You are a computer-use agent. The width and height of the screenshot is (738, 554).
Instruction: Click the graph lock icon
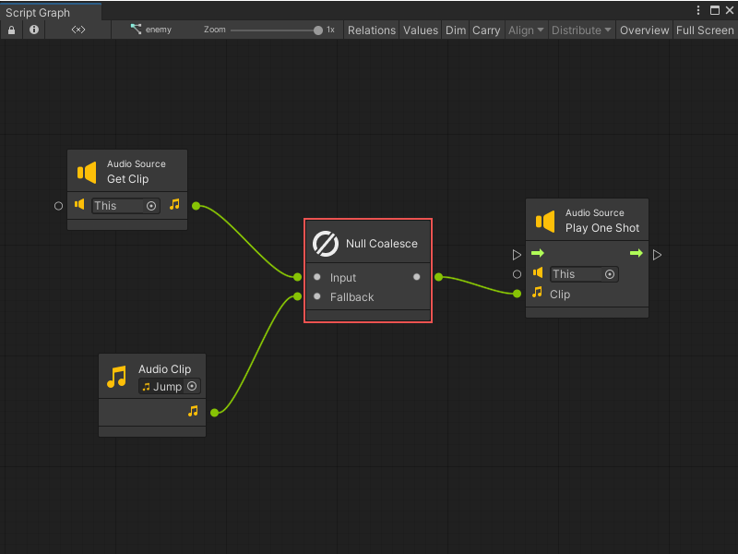11,30
